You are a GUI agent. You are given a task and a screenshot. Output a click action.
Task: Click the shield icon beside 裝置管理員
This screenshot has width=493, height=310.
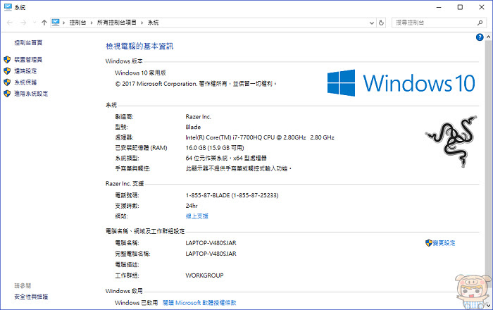[x=7, y=60]
